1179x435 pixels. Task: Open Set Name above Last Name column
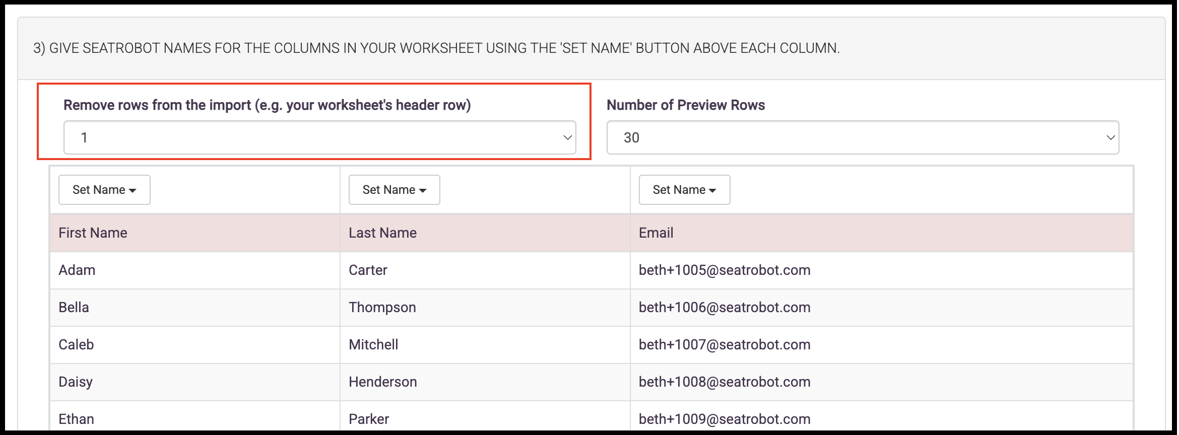[395, 190]
